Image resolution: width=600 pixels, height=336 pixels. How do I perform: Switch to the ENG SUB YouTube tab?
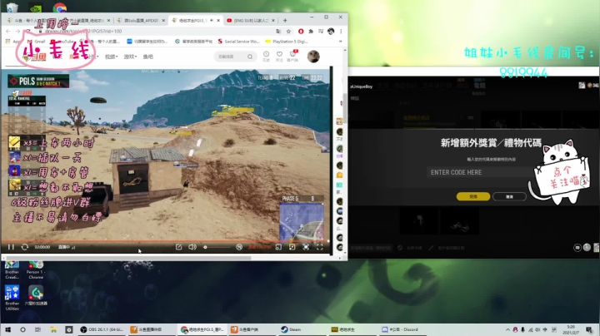(251, 21)
